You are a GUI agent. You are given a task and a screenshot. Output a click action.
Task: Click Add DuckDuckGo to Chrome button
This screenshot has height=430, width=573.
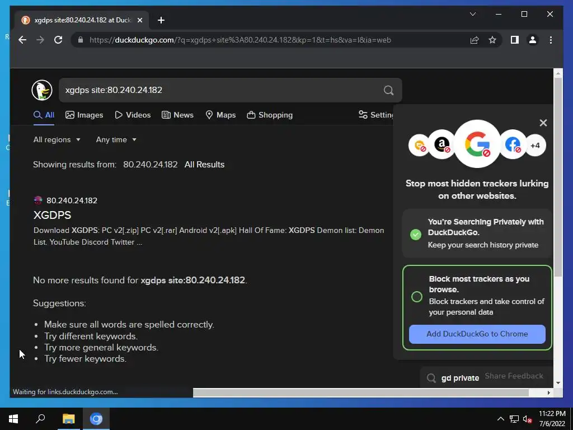[x=477, y=334]
